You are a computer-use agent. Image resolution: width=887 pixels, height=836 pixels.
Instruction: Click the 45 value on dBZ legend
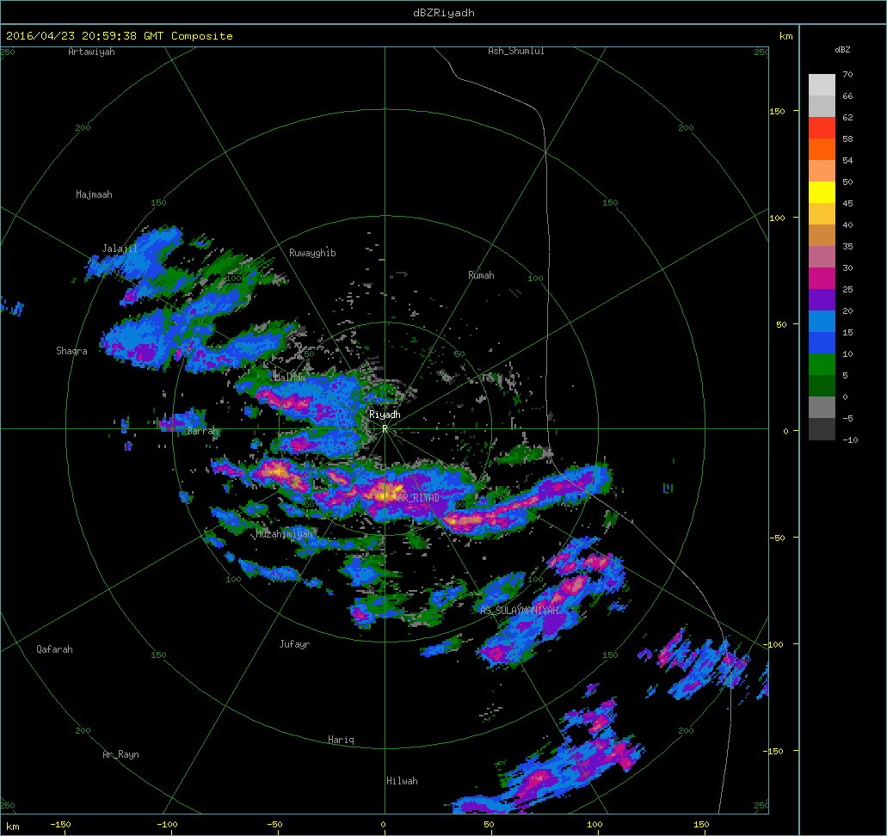[x=847, y=203]
